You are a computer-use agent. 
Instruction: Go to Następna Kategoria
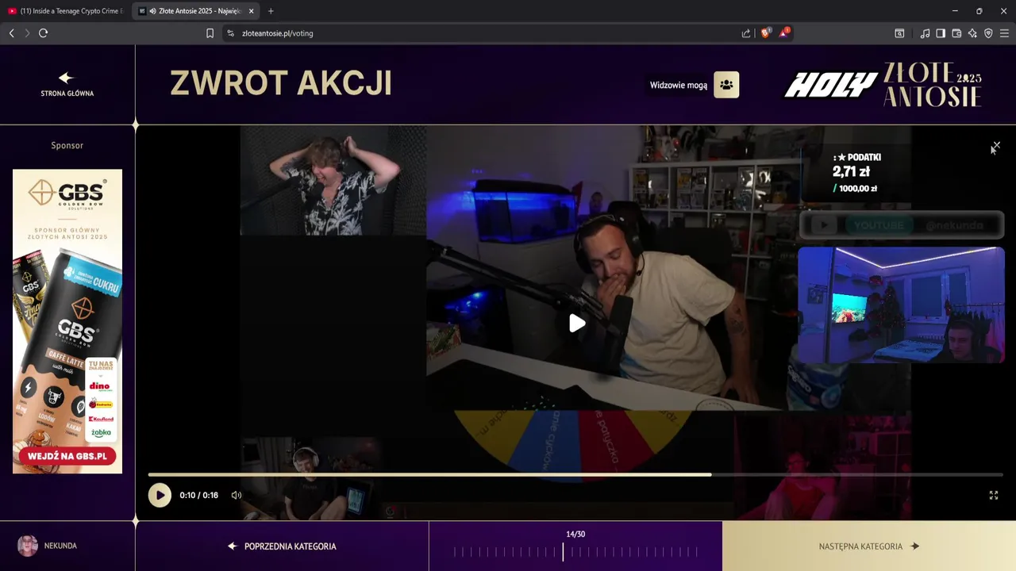tap(868, 546)
